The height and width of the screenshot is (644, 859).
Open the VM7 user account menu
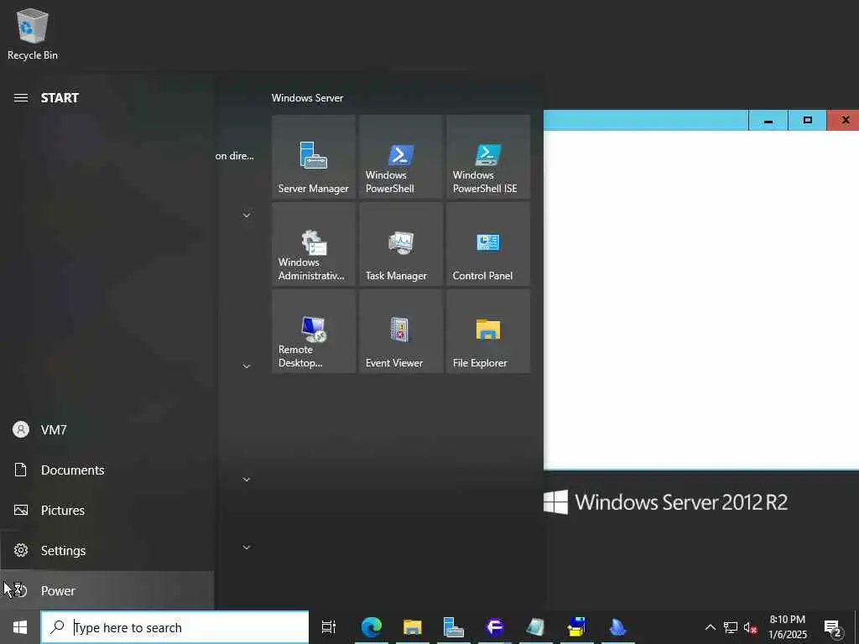[107, 430]
